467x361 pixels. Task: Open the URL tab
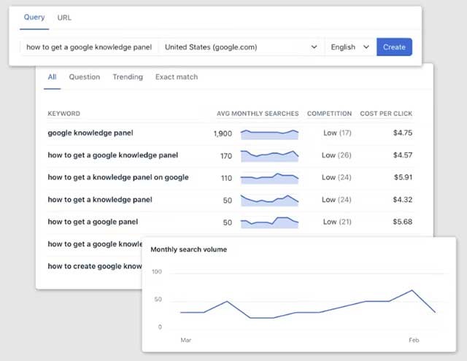pos(64,18)
